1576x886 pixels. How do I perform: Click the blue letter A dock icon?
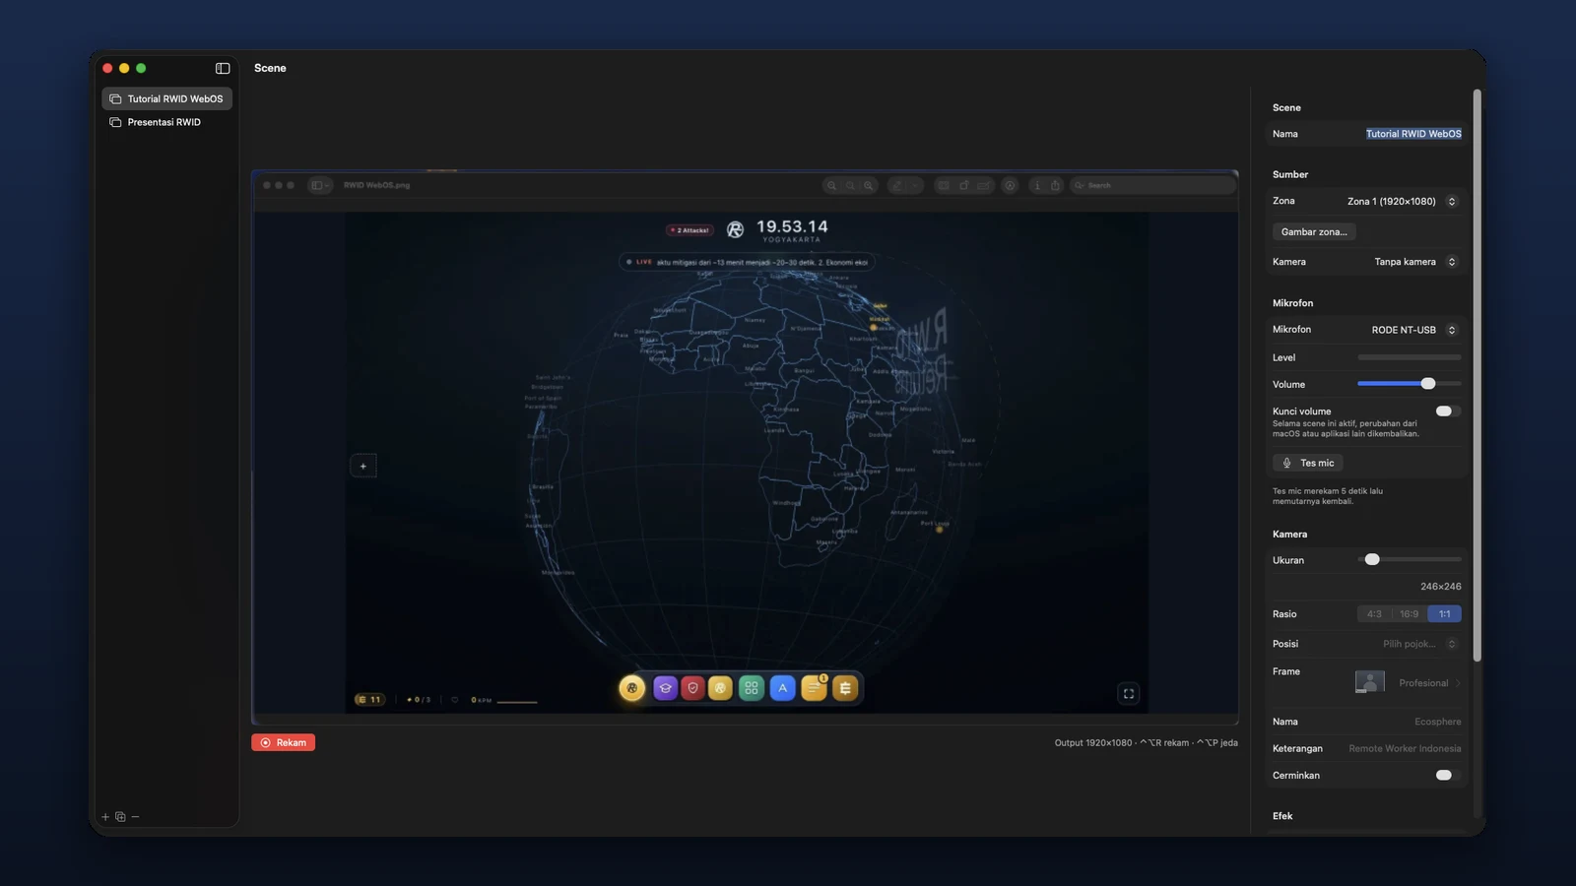coord(782,688)
